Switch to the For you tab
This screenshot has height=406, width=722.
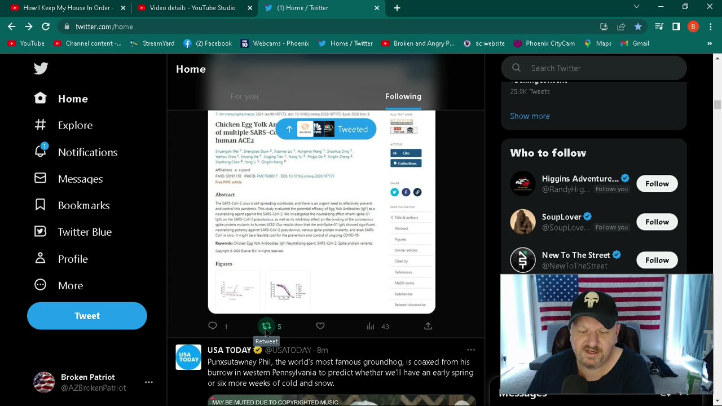244,96
